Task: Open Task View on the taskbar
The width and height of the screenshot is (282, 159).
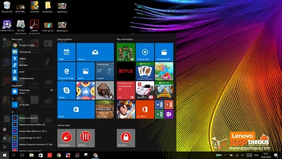Action: pos(22,155)
